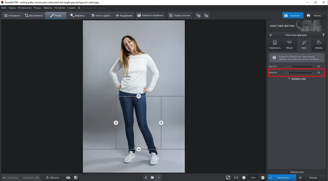The image size is (328, 181).
Task: Click the blue Сохранить button
Action: tap(293, 15)
